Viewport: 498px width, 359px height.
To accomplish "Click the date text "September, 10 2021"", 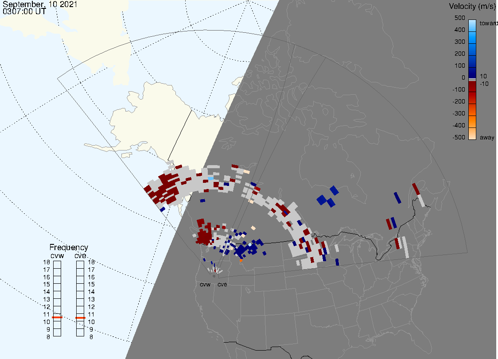I will 40,4.
